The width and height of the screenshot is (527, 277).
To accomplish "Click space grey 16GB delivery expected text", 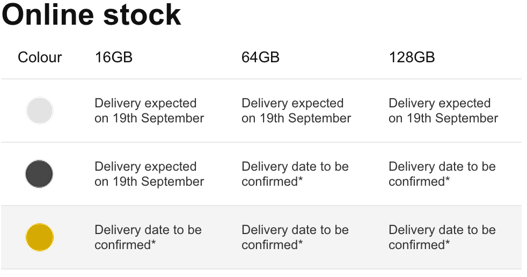I will click(149, 174).
